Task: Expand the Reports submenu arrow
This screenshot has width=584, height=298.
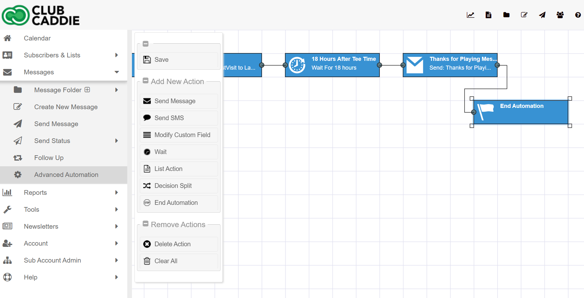Action: [117, 193]
